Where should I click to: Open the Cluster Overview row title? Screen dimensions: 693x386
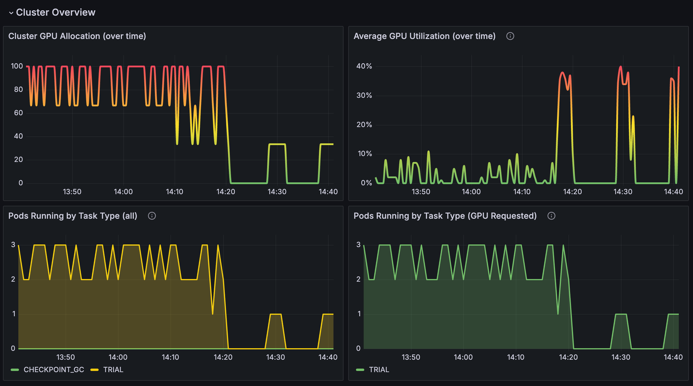click(56, 13)
